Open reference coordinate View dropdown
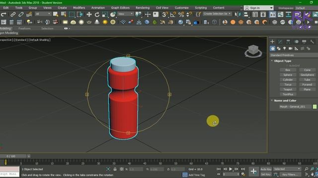The height and width of the screenshot is (178, 318). tap(126, 14)
